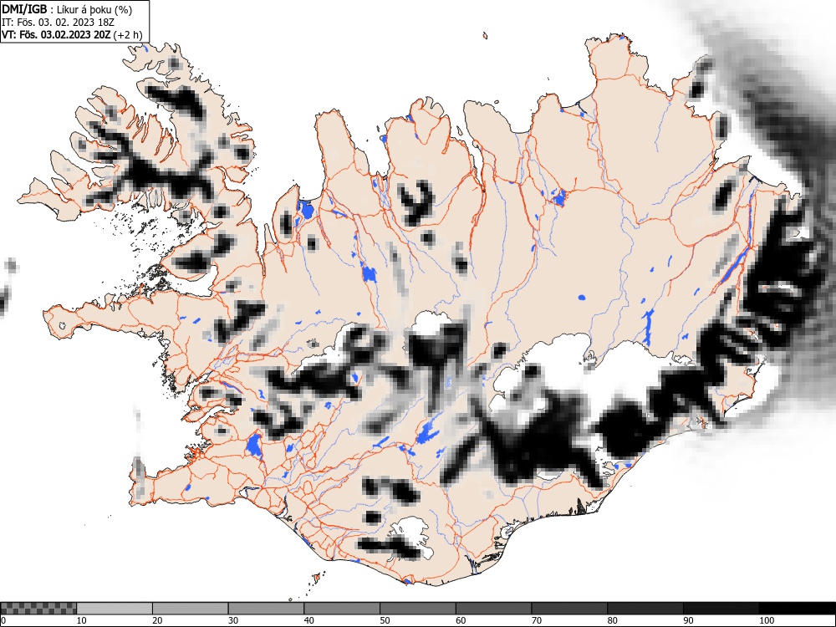Screen dimensions: 836x627
Task: Click the title text 'Líkur á þoku (%)'
Action: click(94, 9)
